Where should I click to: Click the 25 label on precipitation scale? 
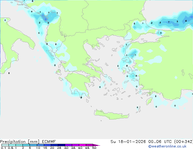coord(59,148)
